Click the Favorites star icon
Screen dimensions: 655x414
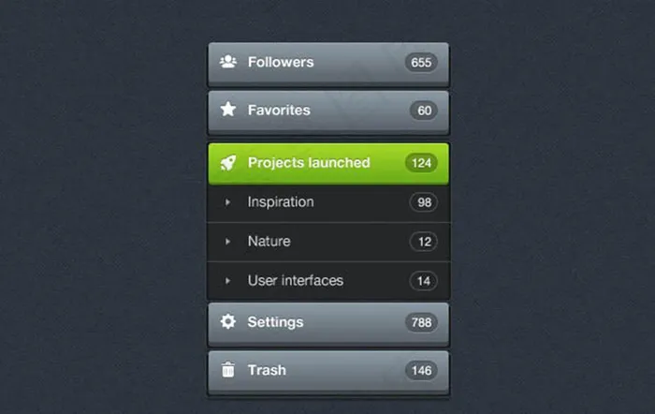[228, 110]
